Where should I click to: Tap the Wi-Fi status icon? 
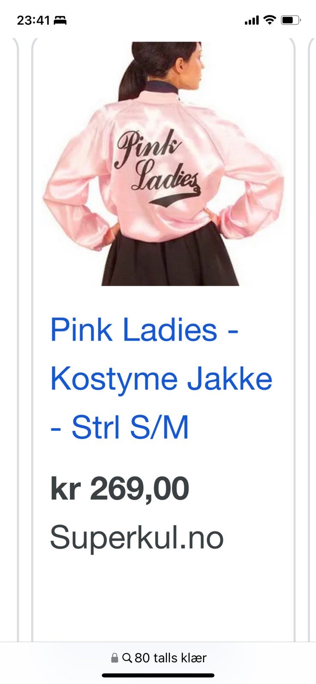pos(269,20)
